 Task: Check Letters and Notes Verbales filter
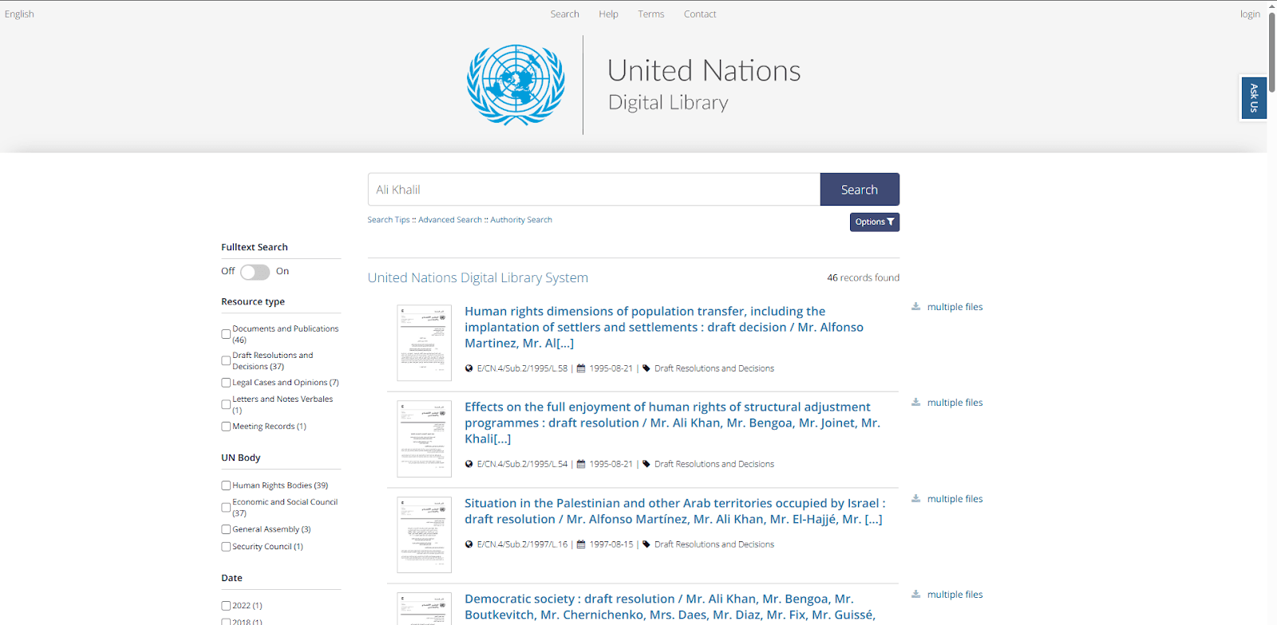point(226,405)
